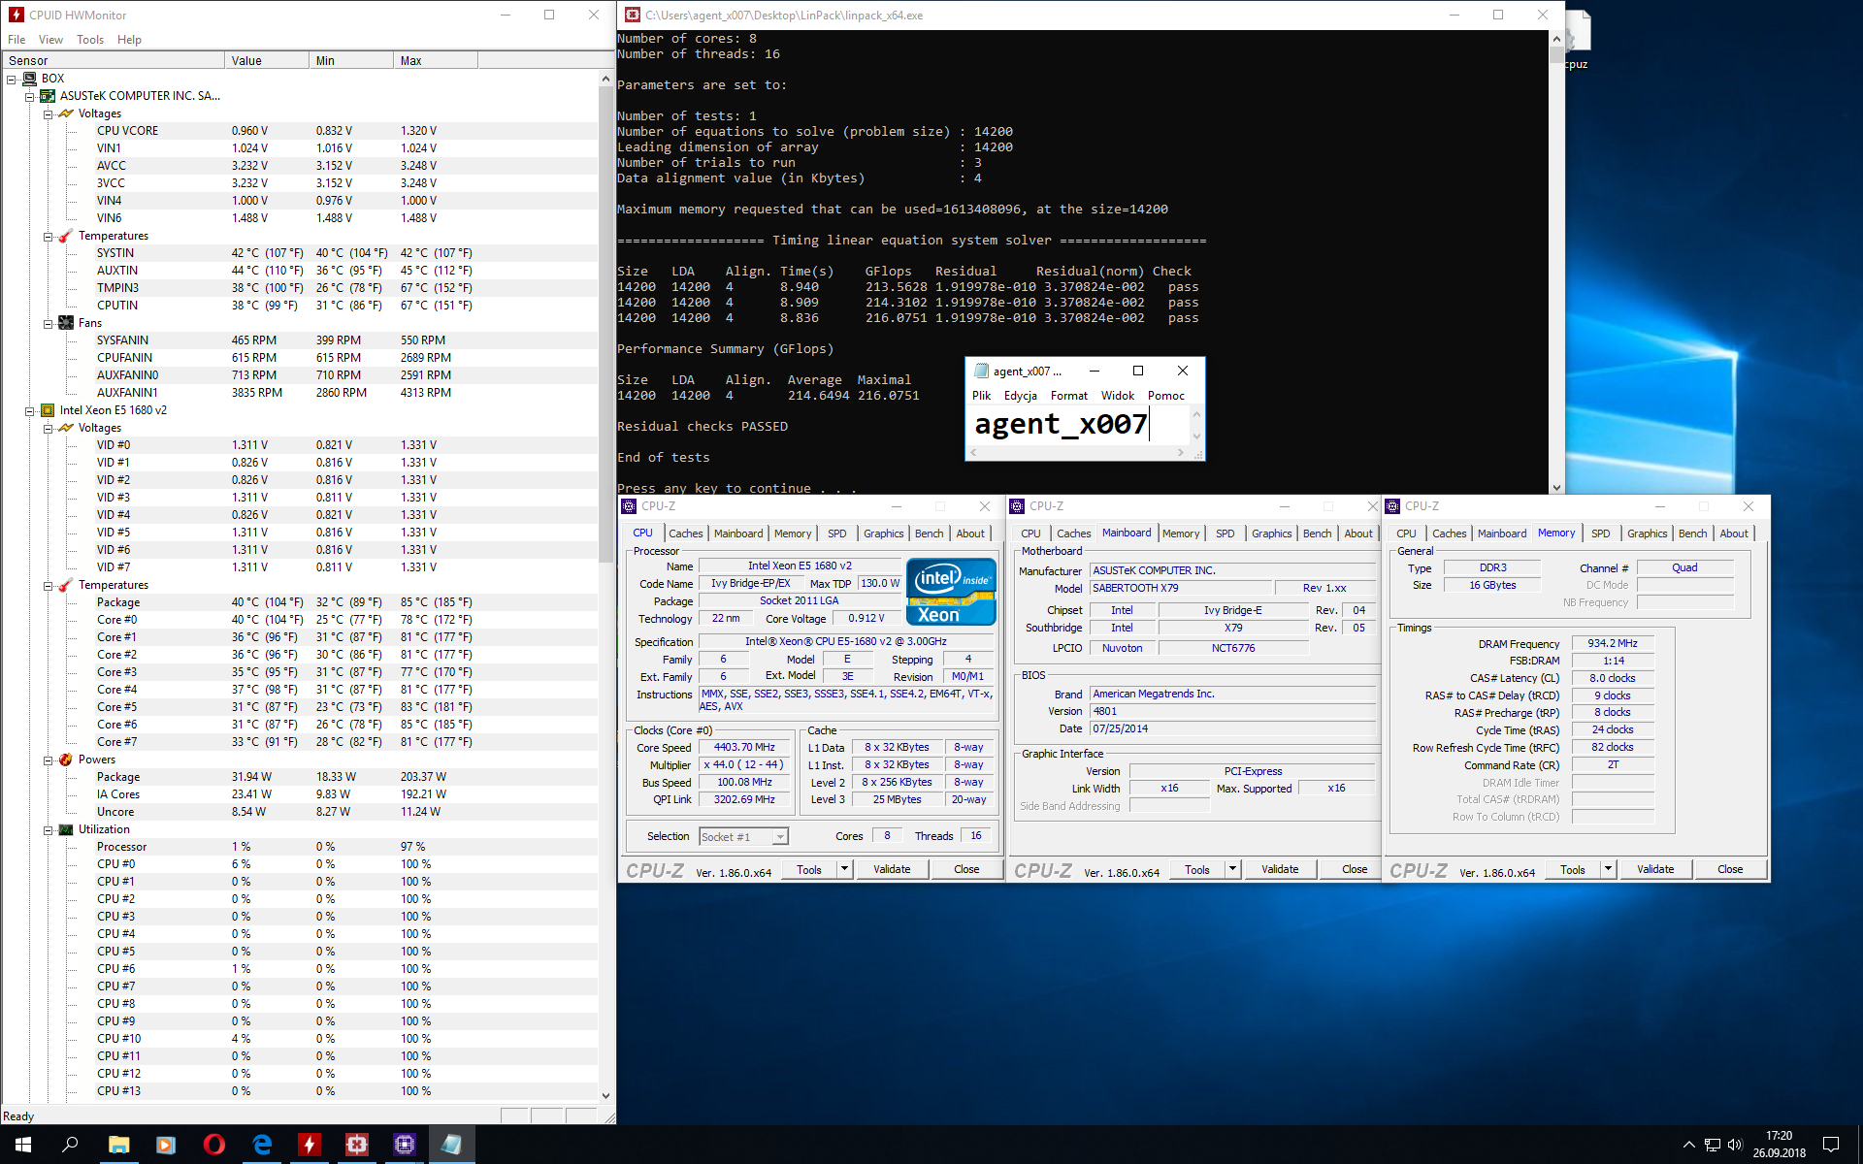Viewport: 1863px width, 1164px height.
Task: Switch to HWMonitor taskbar icon
Action: (x=310, y=1145)
